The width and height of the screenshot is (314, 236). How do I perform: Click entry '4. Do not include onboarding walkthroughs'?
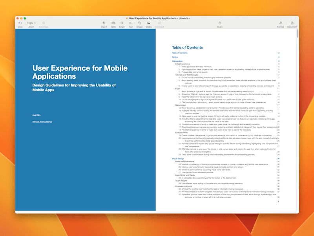(x=205, y=77)
